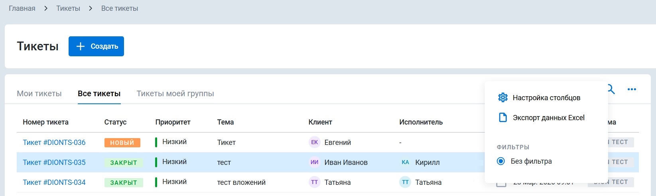The width and height of the screenshot is (656, 196).
Task: Open ticket link #DIONTS-034
Action: (54, 182)
